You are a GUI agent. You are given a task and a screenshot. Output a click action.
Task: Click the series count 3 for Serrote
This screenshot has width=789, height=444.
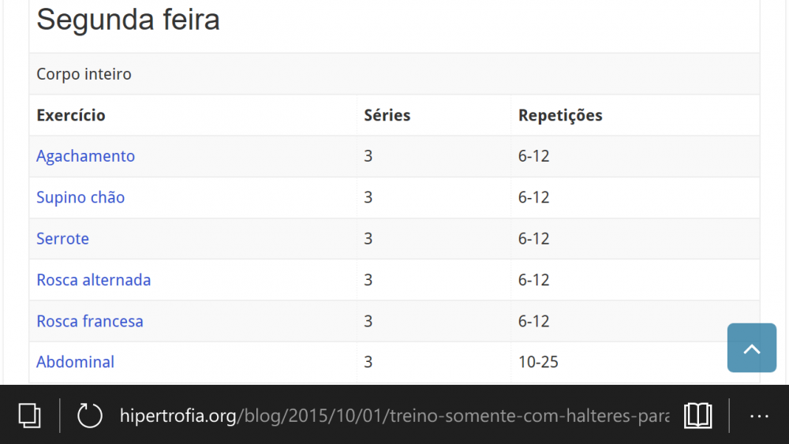[x=368, y=238]
